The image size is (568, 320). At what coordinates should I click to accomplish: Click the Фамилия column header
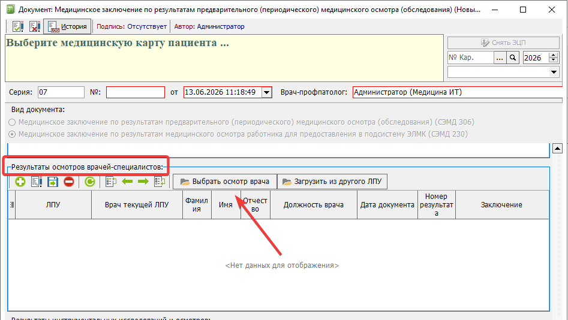click(197, 205)
